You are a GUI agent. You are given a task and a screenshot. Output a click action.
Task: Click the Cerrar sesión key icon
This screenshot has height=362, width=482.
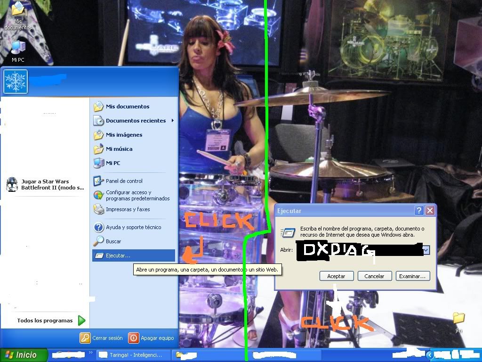pyautogui.click(x=85, y=338)
